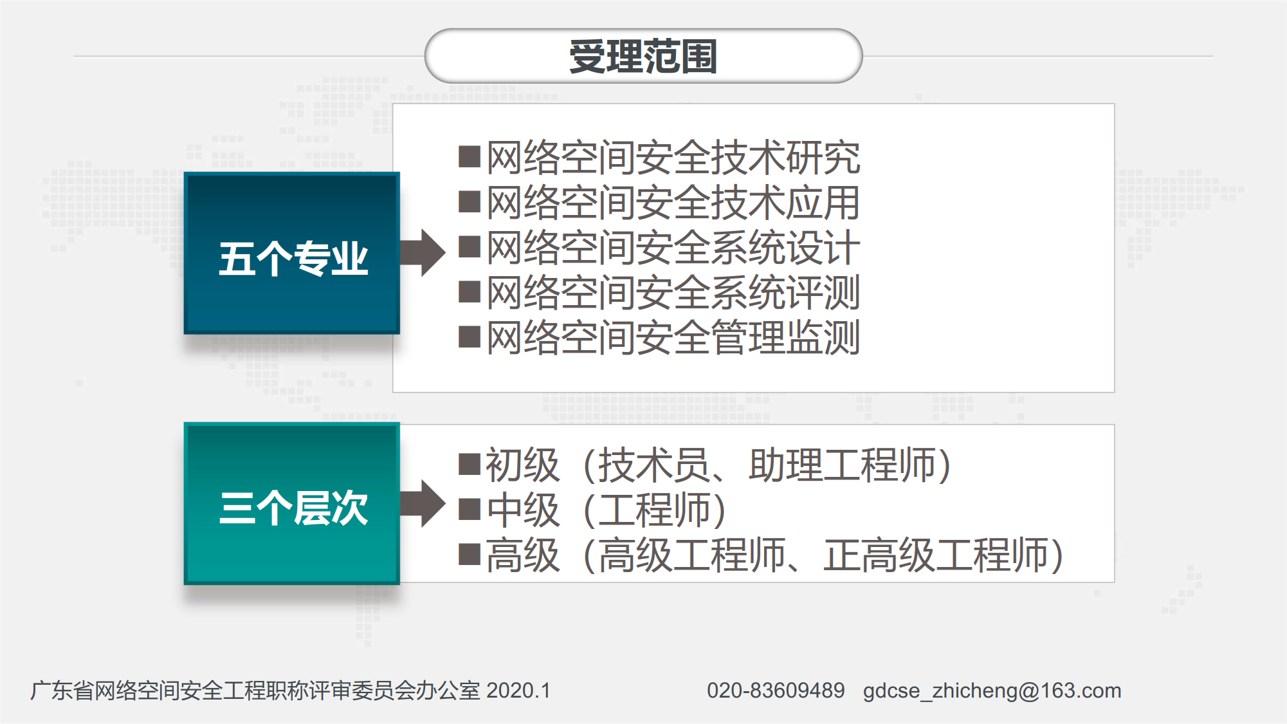Click the arrow beside 五个专业
1287x724 pixels.
click(x=423, y=252)
